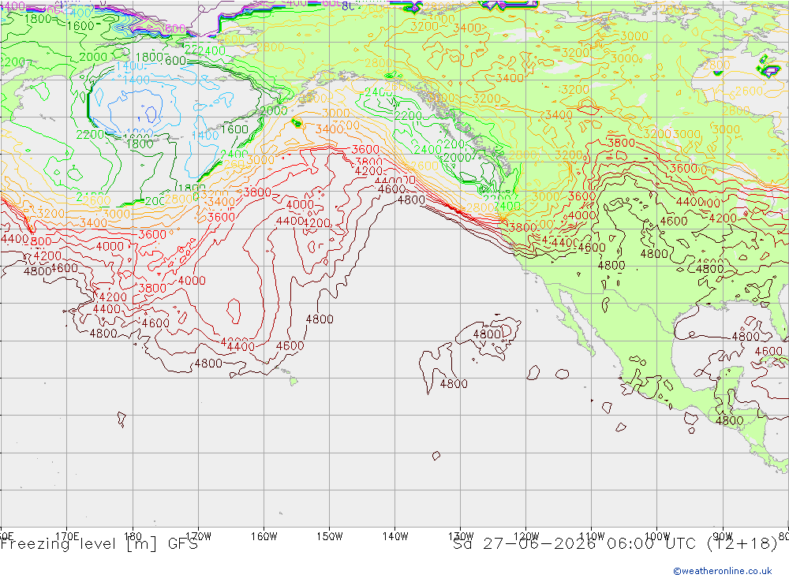Click the 130W longitude axis label
This screenshot has width=789, height=578.
coord(461,535)
